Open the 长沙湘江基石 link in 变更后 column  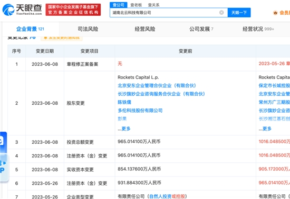click(x=274, y=118)
